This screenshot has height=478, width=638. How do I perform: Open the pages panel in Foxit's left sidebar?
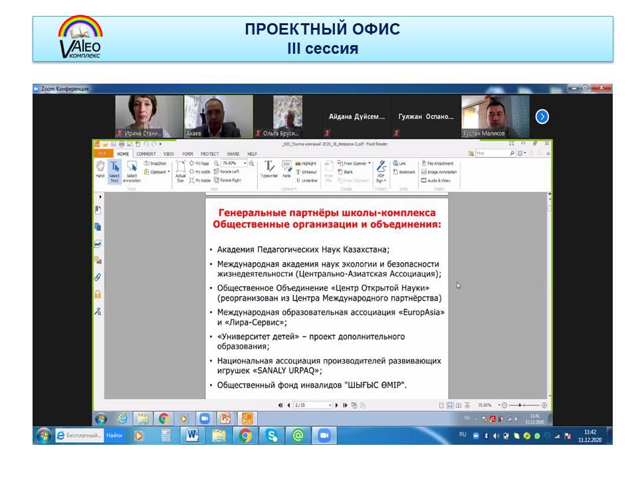click(98, 227)
